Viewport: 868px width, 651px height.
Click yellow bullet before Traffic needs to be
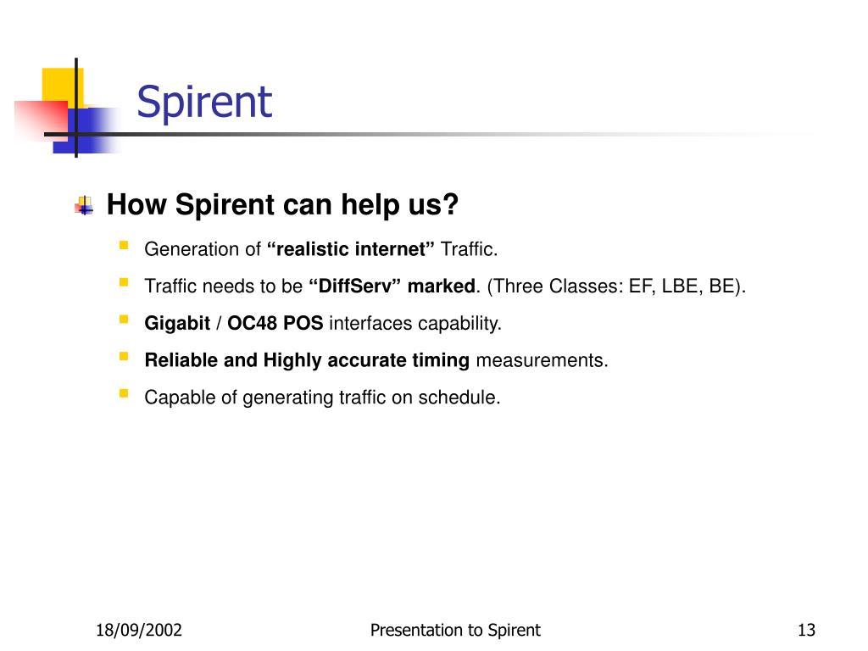pos(124,282)
